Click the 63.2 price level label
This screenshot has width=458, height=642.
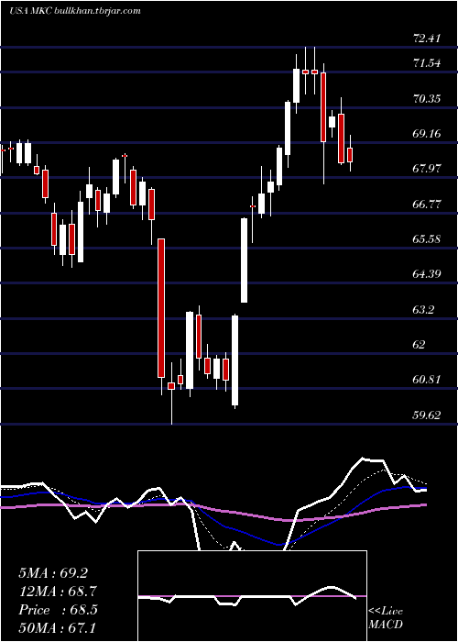424,310
